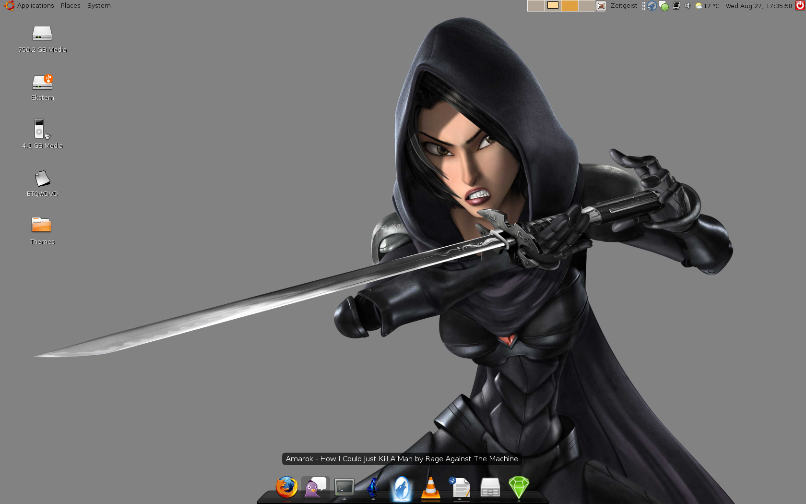Open the OpenOffice Writer document icon
Viewport: 806px width, 504px height.
click(x=460, y=488)
